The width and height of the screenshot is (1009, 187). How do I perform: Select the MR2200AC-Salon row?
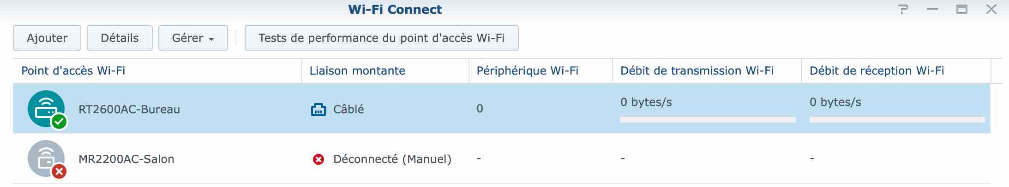point(501,159)
